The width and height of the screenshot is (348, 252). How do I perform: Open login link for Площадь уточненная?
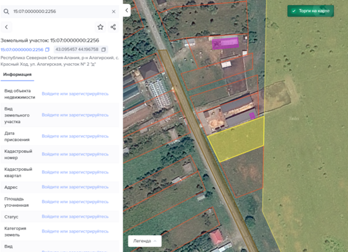[x=75, y=202]
